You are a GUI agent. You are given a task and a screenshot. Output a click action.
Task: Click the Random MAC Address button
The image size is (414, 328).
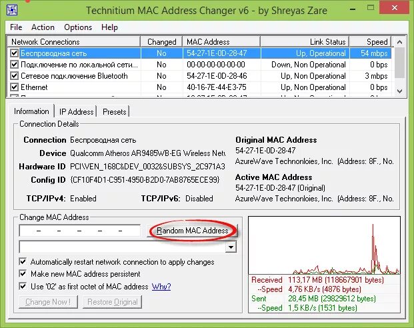click(192, 231)
